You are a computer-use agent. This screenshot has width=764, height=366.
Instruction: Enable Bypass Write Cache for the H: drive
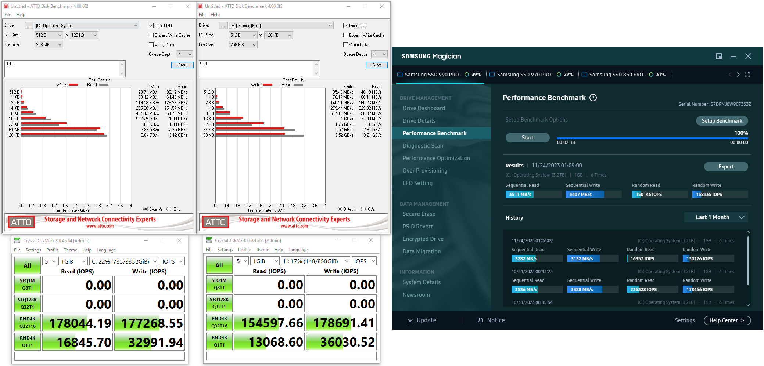(345, 35)
